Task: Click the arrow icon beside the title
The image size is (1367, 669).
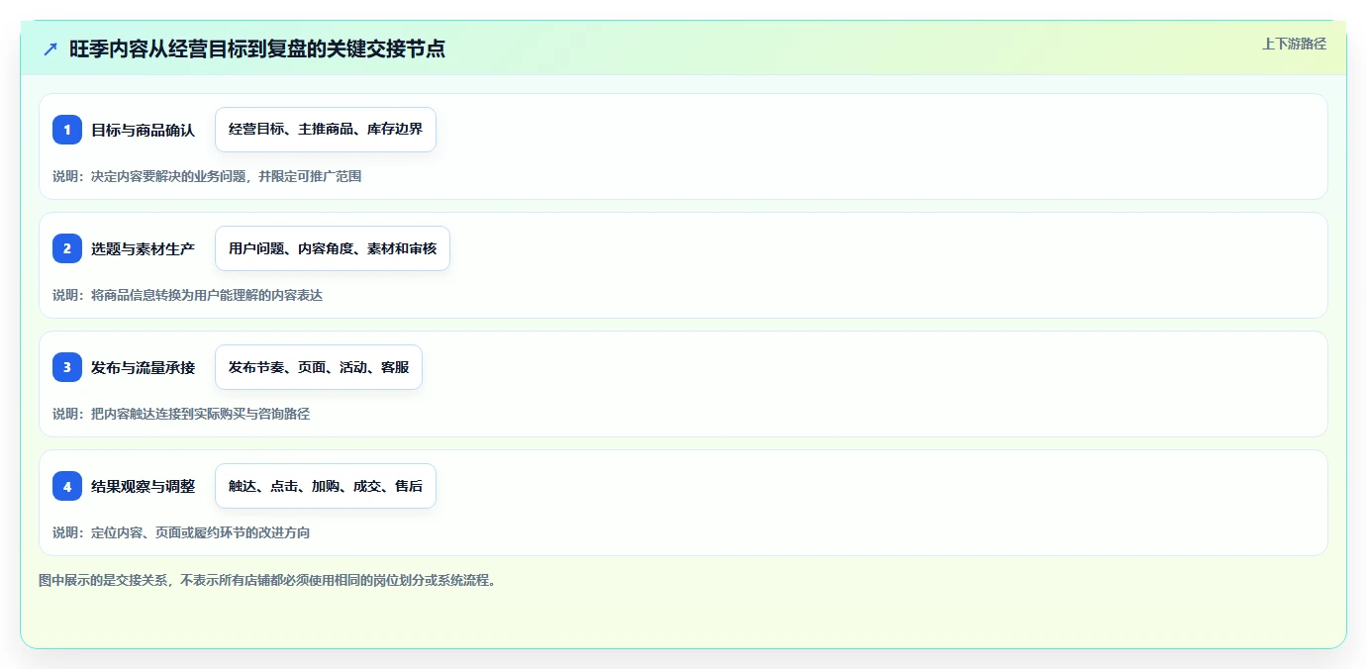Action: [50, 48]
